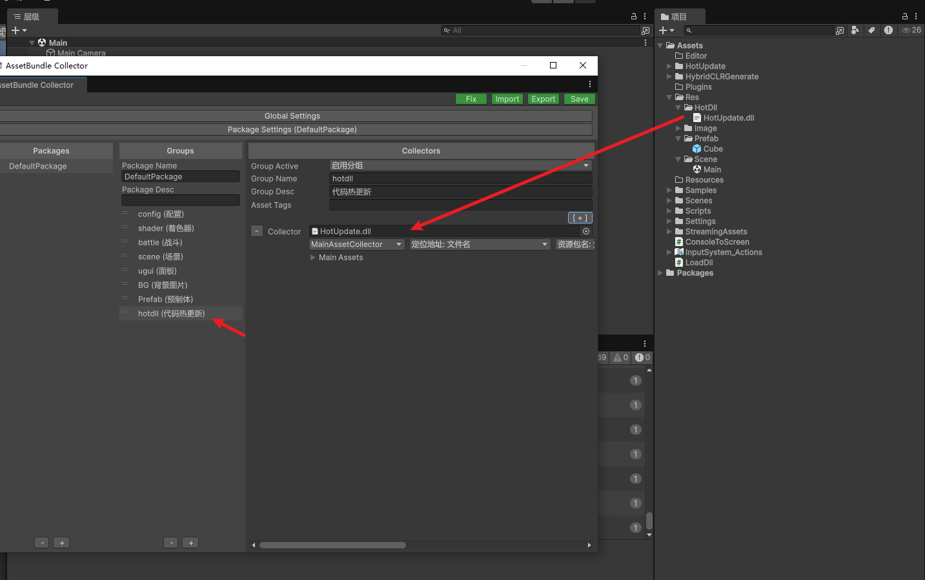This screenshot has height=580, width=925.
Task: Click the green Save button
Action: 578,98
